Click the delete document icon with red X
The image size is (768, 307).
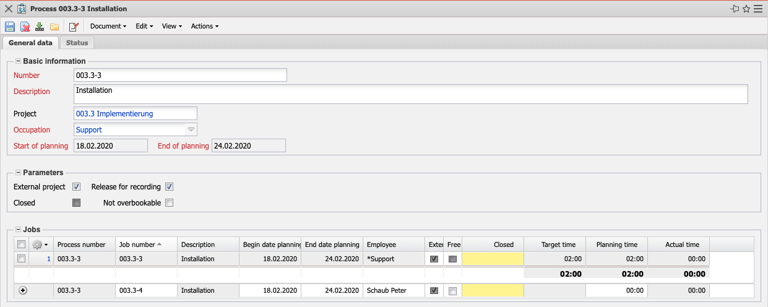coord(25,27)
